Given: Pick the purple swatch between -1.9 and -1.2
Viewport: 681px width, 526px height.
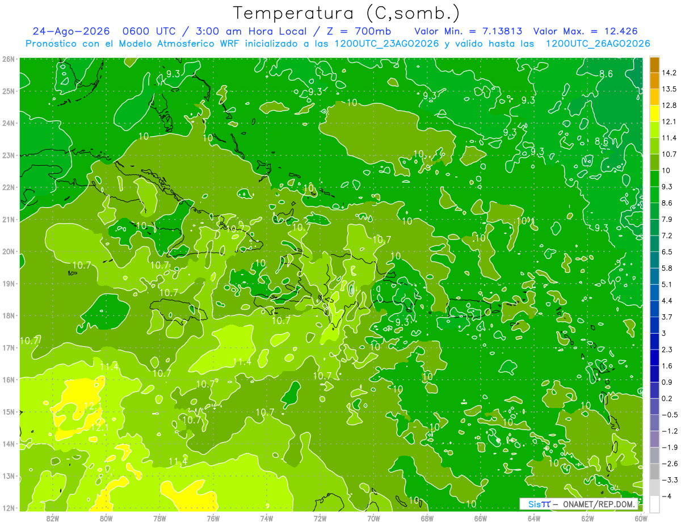Looking at the screenshot, I should [654, 439].
